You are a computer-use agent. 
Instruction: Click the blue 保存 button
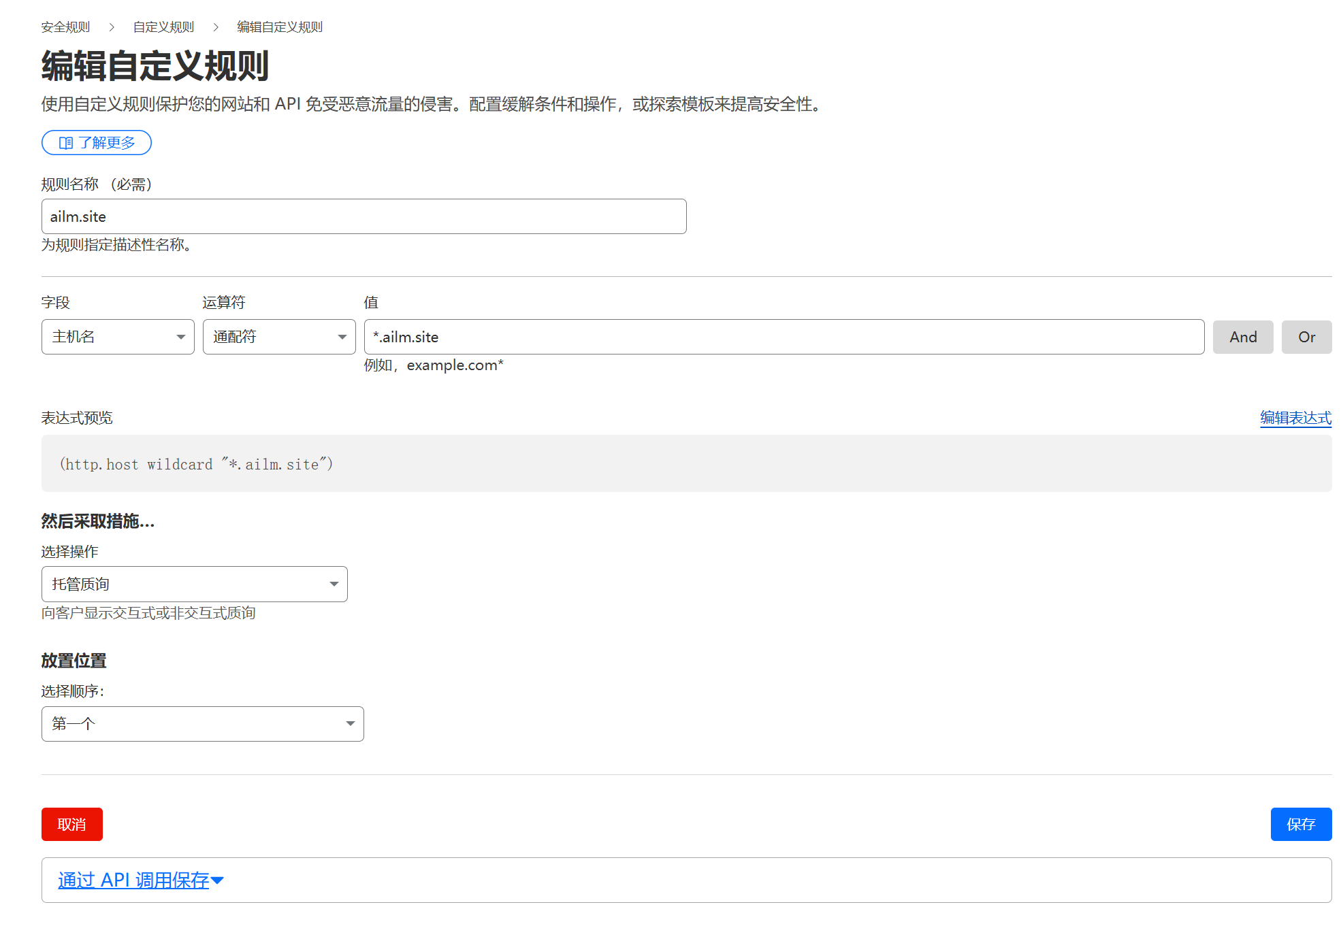pos(1301,825)
